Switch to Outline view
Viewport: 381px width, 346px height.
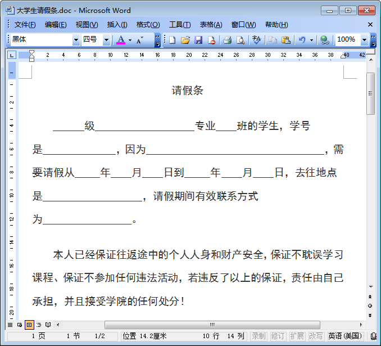pyautogui.click(x=39, y=325)
